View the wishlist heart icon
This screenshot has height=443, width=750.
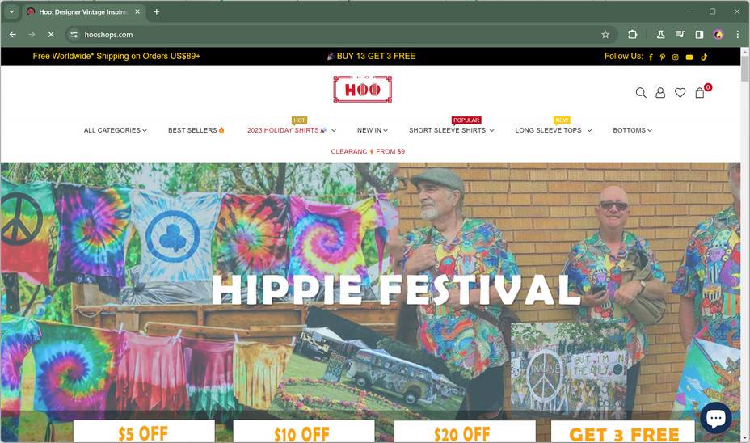point(680,93)
